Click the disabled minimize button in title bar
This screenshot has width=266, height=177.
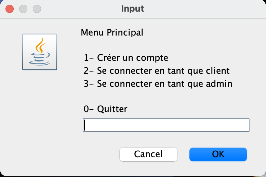pyautogui.click(x=23, y=9)
